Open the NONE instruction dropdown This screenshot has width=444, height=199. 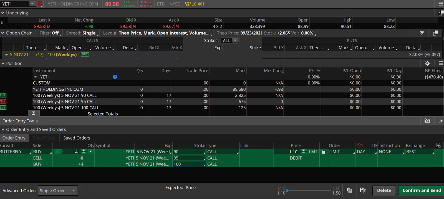[x=392, y=152]
